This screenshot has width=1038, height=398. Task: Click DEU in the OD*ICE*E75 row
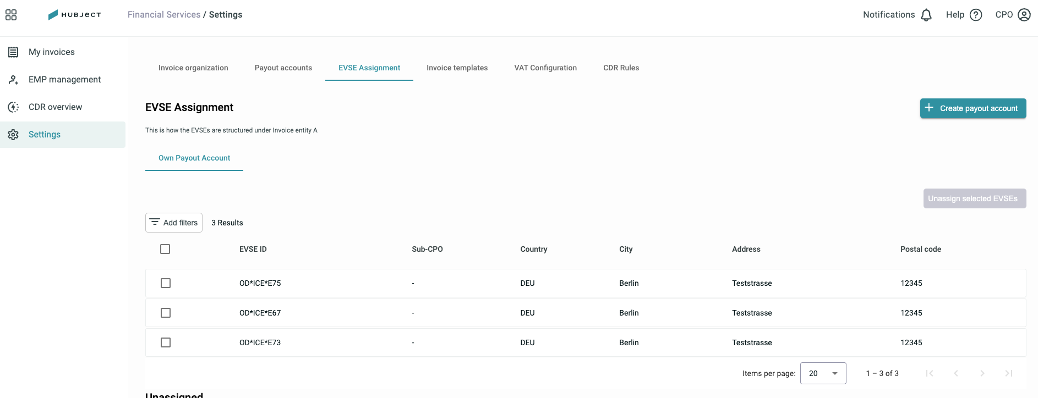click(x=528, y=283)
